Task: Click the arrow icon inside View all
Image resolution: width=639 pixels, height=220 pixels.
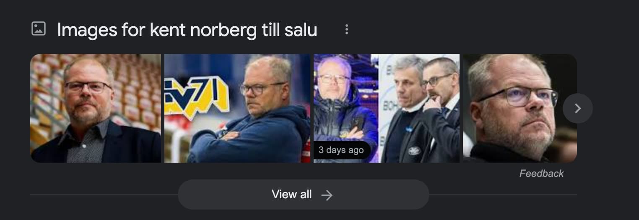Action: point(327,195)
